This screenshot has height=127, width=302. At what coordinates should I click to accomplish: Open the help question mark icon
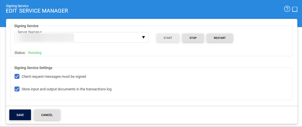[287, 9]
